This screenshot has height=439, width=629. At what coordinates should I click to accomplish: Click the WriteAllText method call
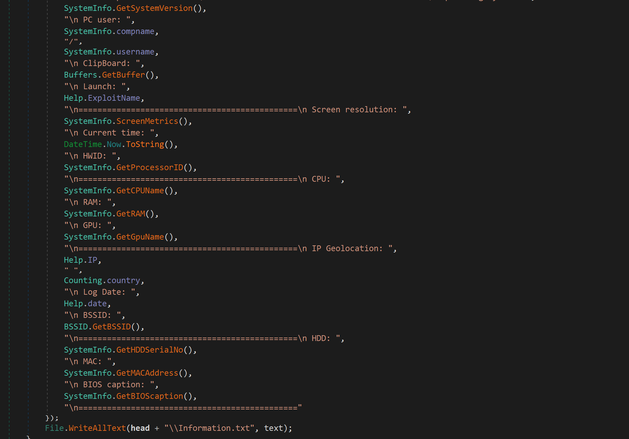pos(97,428)
